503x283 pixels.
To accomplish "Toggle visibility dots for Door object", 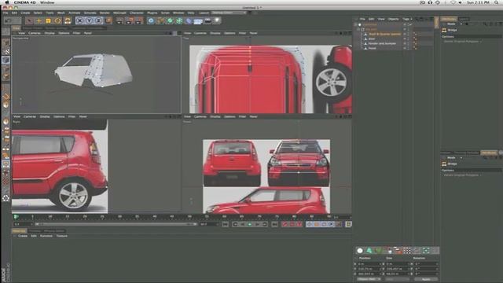I will click(x=409, y=39).
